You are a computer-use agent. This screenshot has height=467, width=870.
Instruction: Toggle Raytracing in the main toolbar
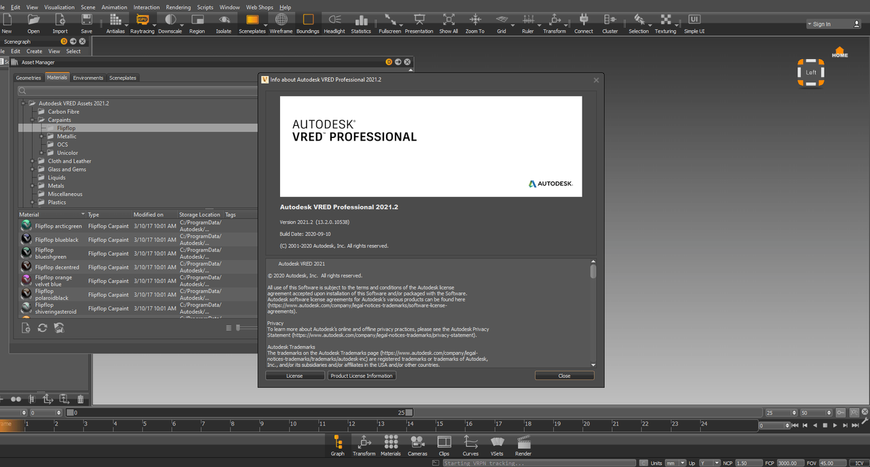(142, 23)
